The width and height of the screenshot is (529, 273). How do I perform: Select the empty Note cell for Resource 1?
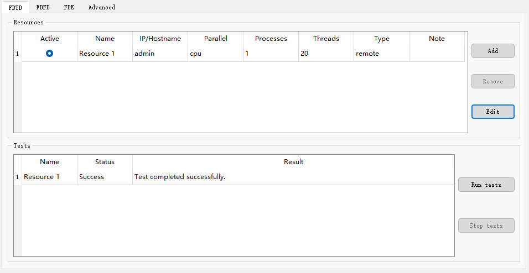437,54
